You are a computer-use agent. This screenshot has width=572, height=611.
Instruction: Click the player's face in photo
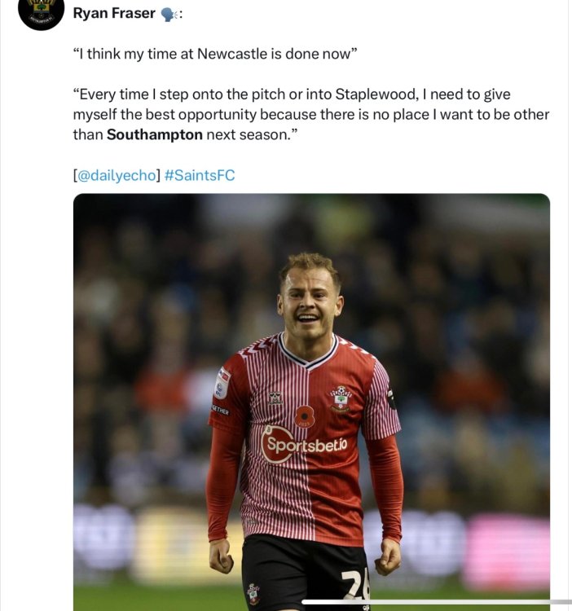pyautogui.click(x=310, y=303)
